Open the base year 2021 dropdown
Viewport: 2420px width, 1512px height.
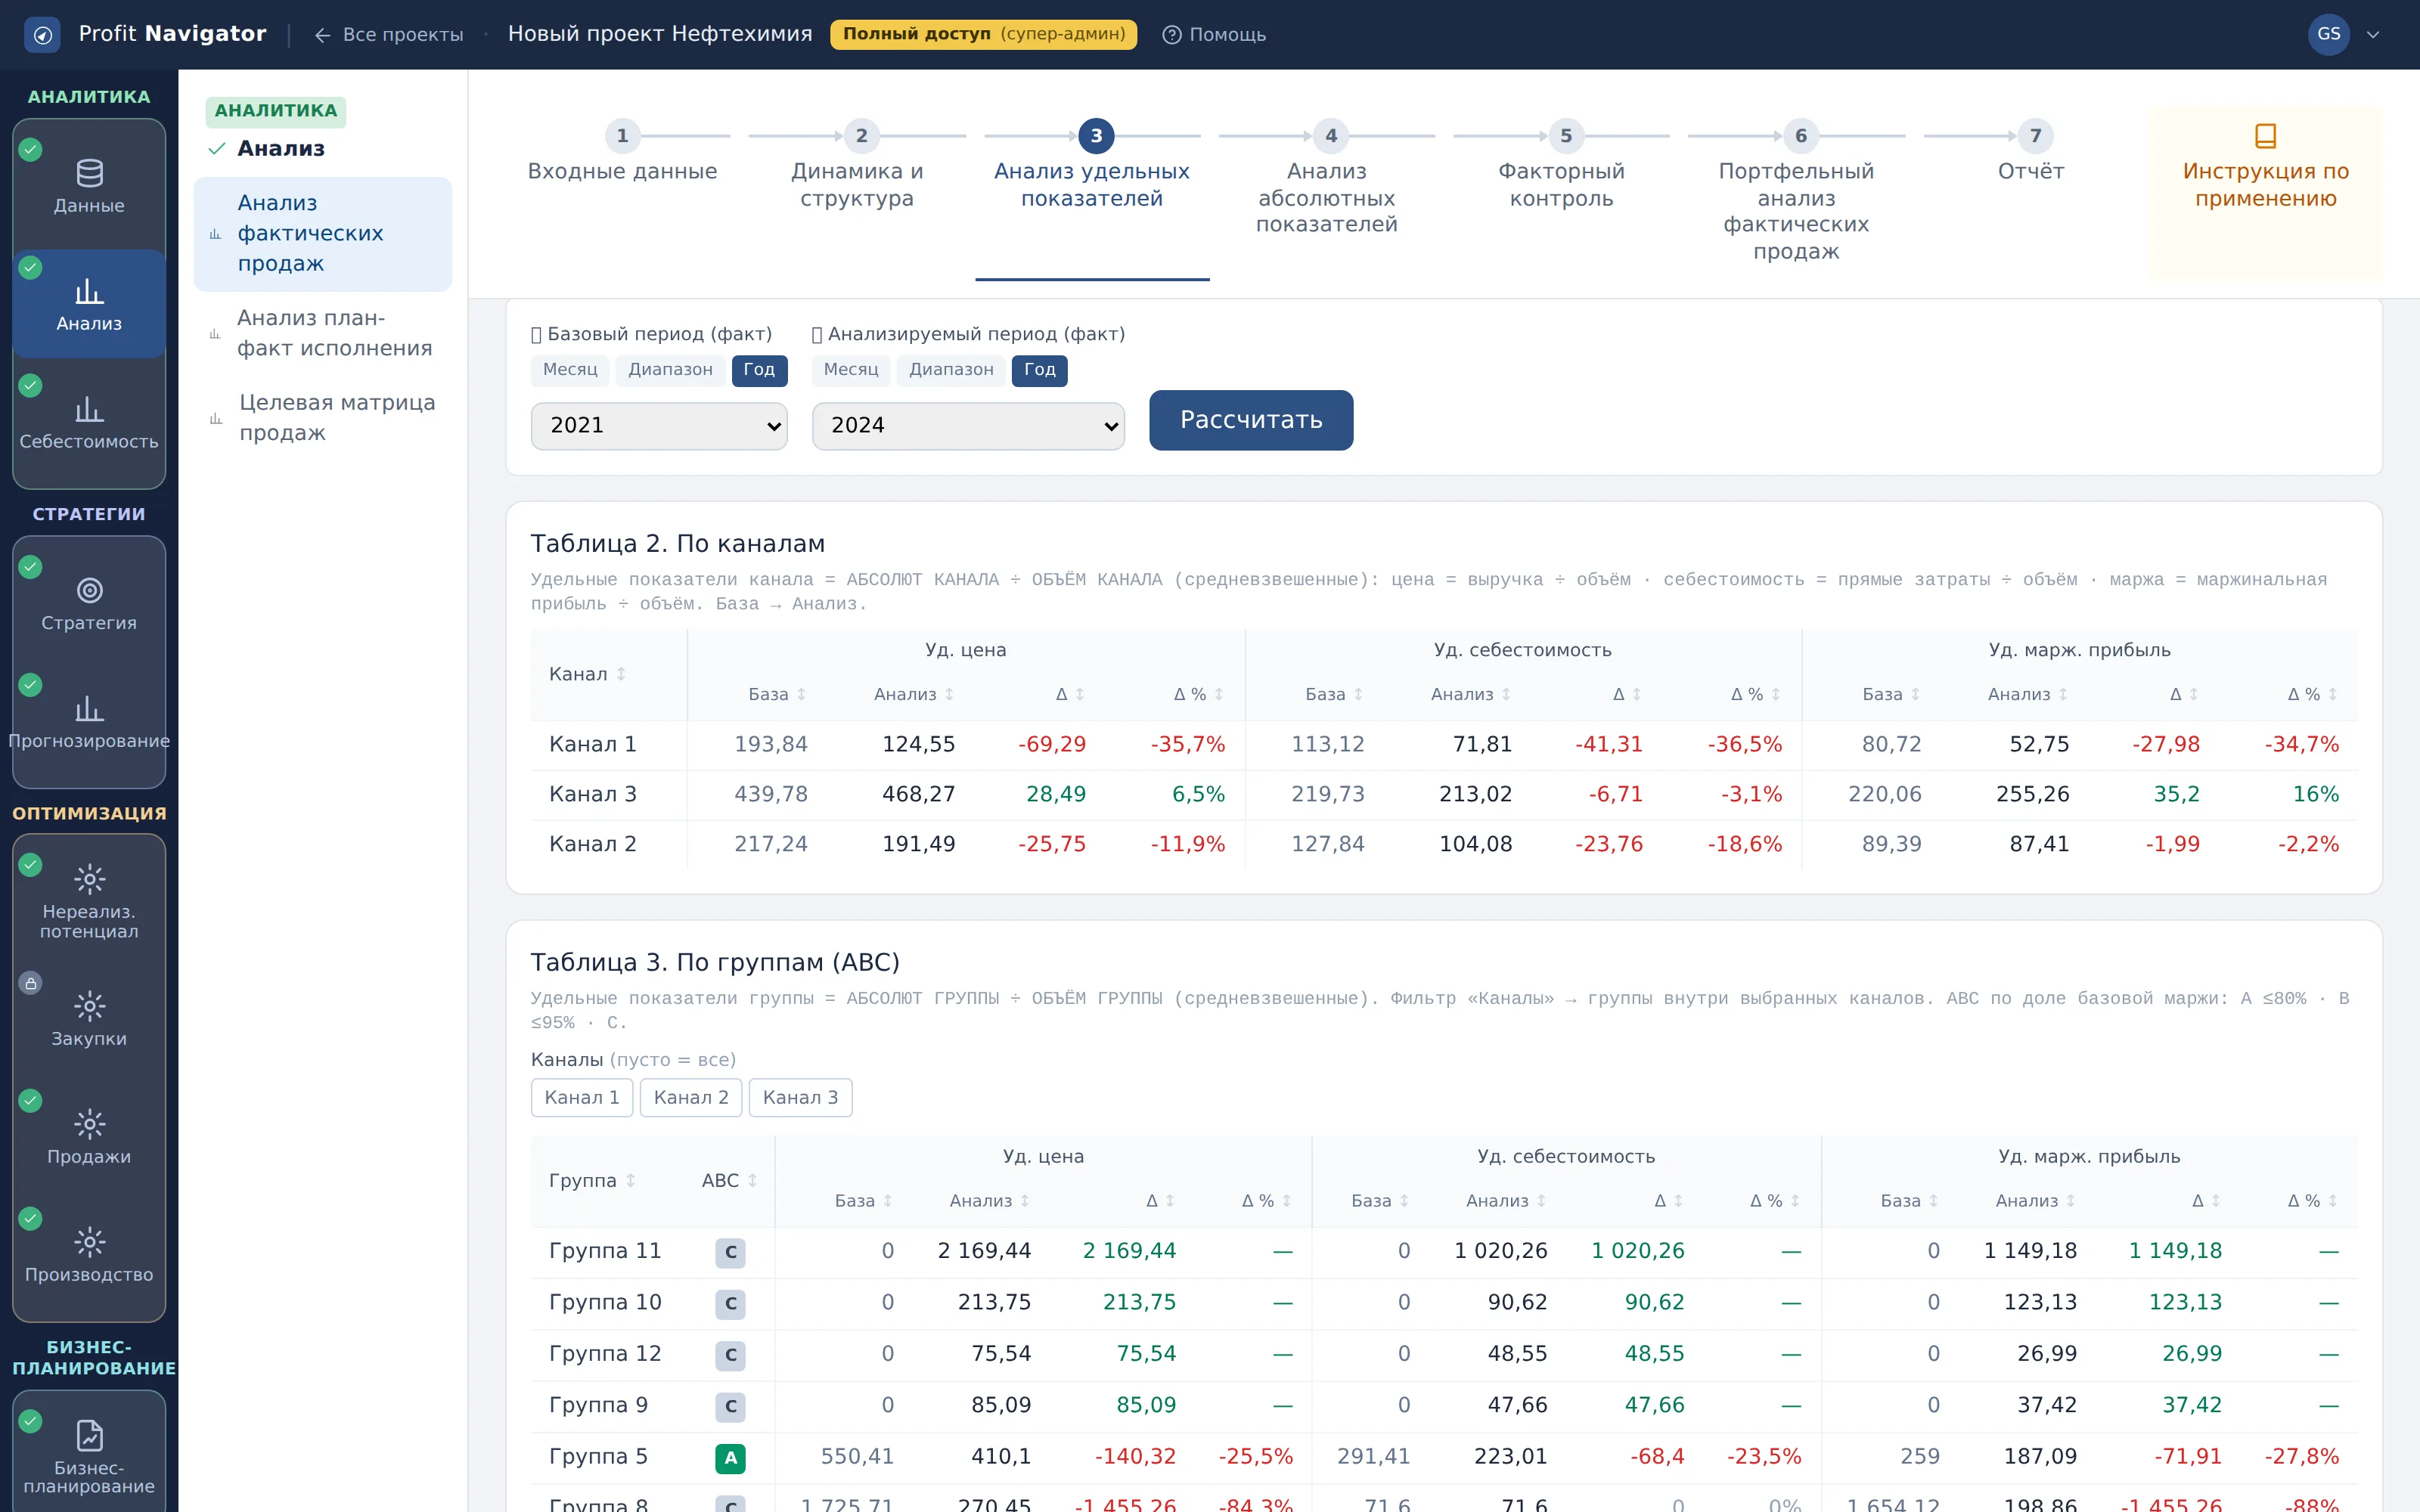[659, 426]
